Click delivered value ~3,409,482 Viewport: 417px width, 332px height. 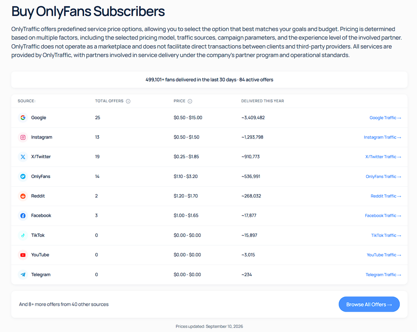coord(253,118)
